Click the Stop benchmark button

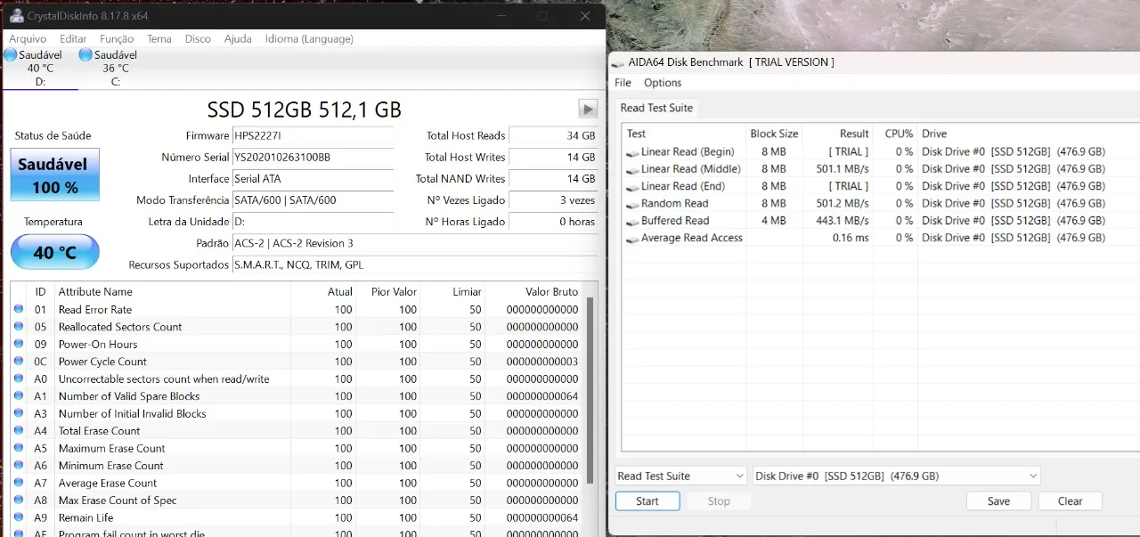[x=719, y=501]
